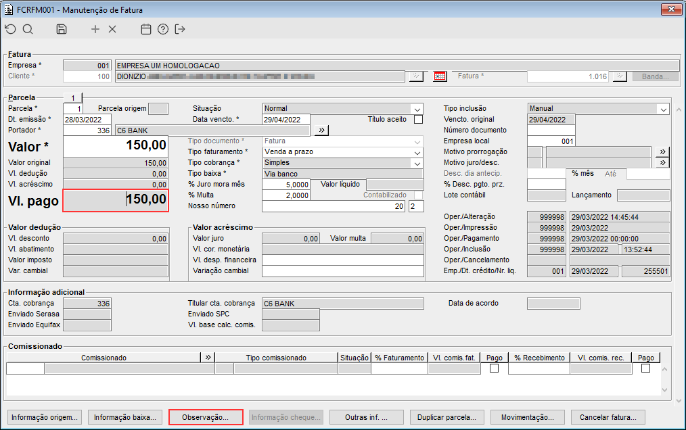Click the lookup button next to Fatura number
This screenshot has width=686, height=430.
coord(620,76)
